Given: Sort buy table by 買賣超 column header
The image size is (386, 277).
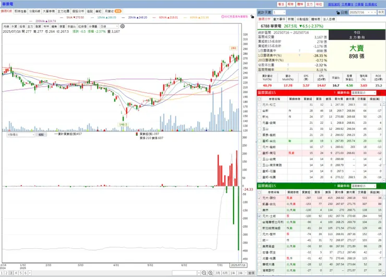Looking at the screenshot, I should [x=308, y=99].
